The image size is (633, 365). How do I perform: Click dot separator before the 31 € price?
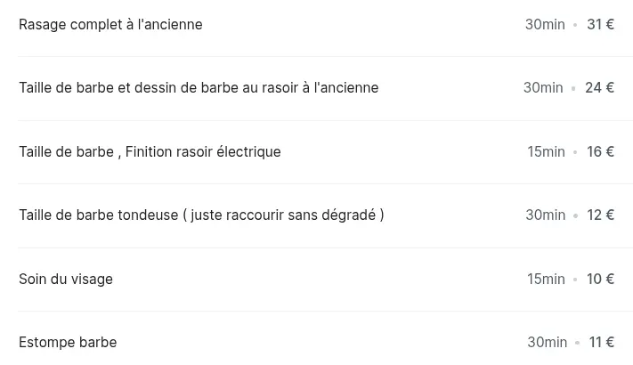click(x=576, y=26)
